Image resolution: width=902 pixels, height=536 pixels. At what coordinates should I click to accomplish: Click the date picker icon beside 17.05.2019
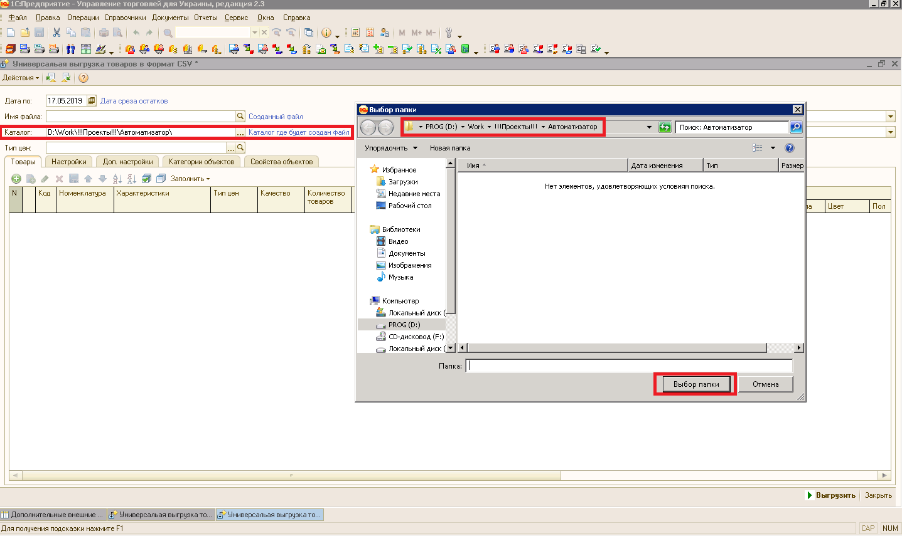(92, 101)
